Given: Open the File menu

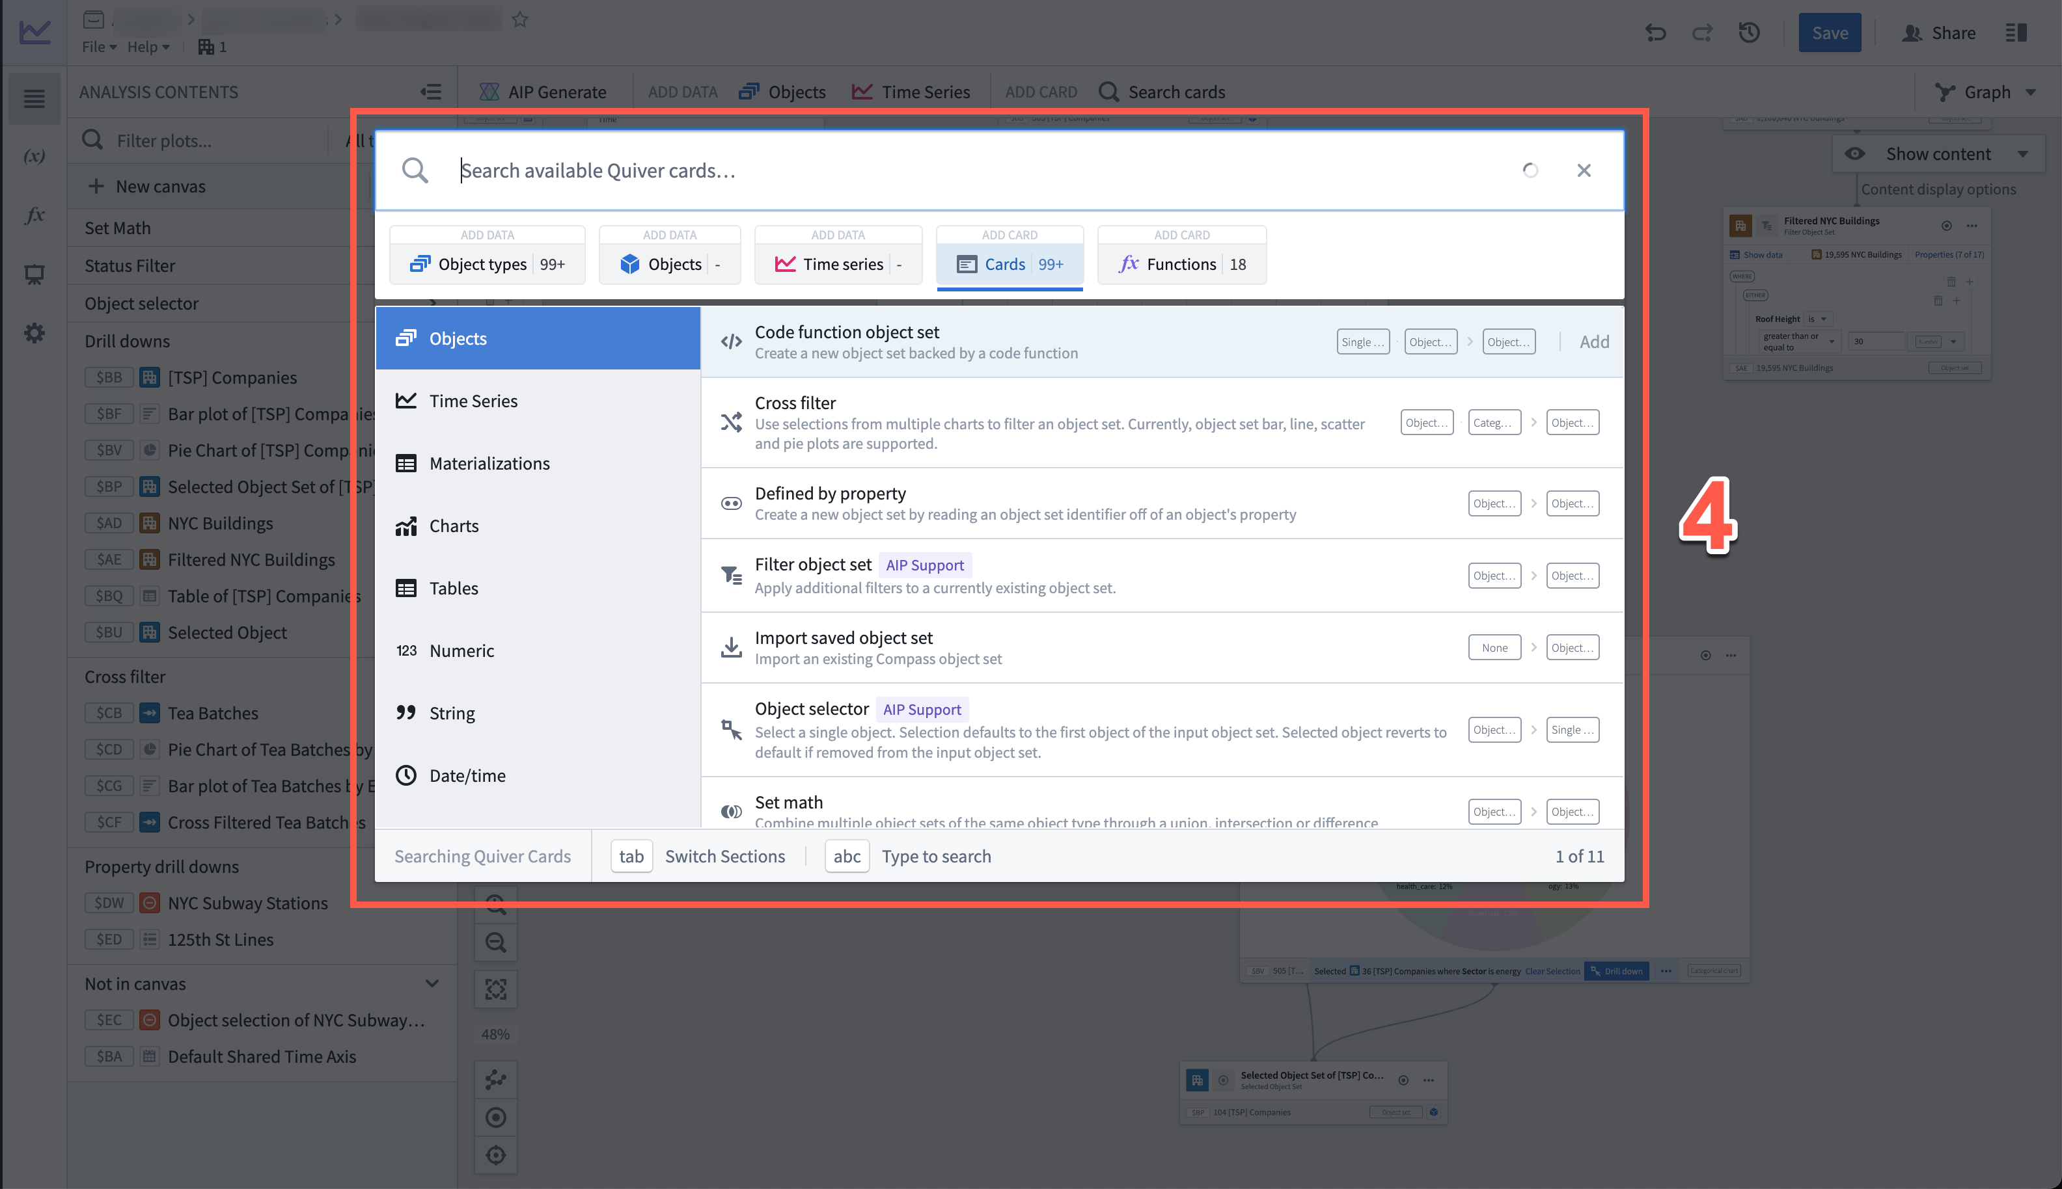Looking at the screenshot, I should tap(99, 47).
